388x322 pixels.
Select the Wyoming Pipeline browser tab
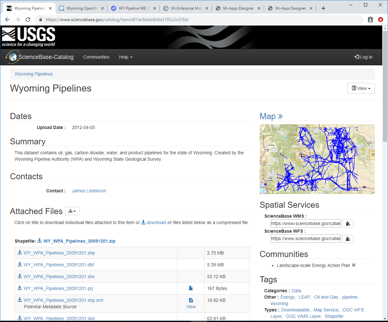pyautogui.click(x=29, y=8)
